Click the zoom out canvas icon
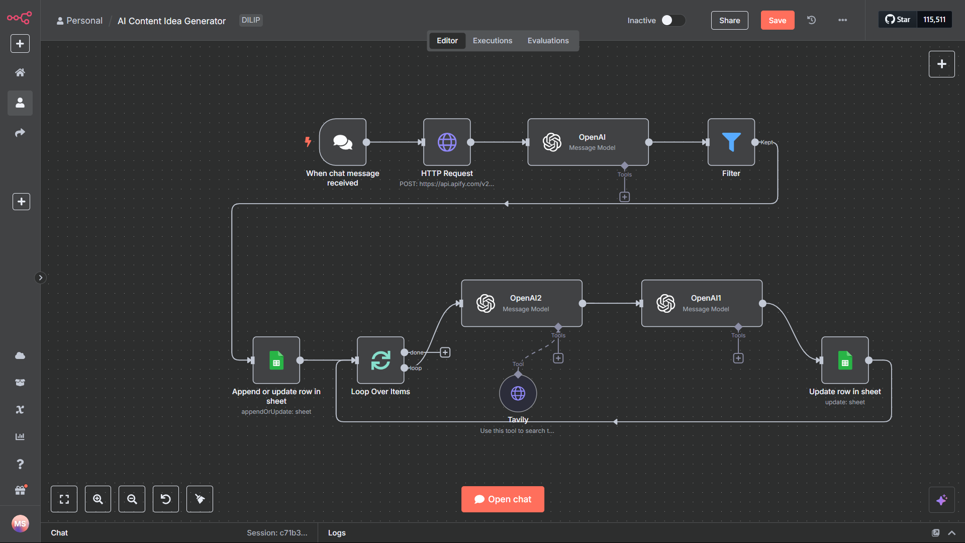This screenshot has height=543, width=965. (132, 499)
